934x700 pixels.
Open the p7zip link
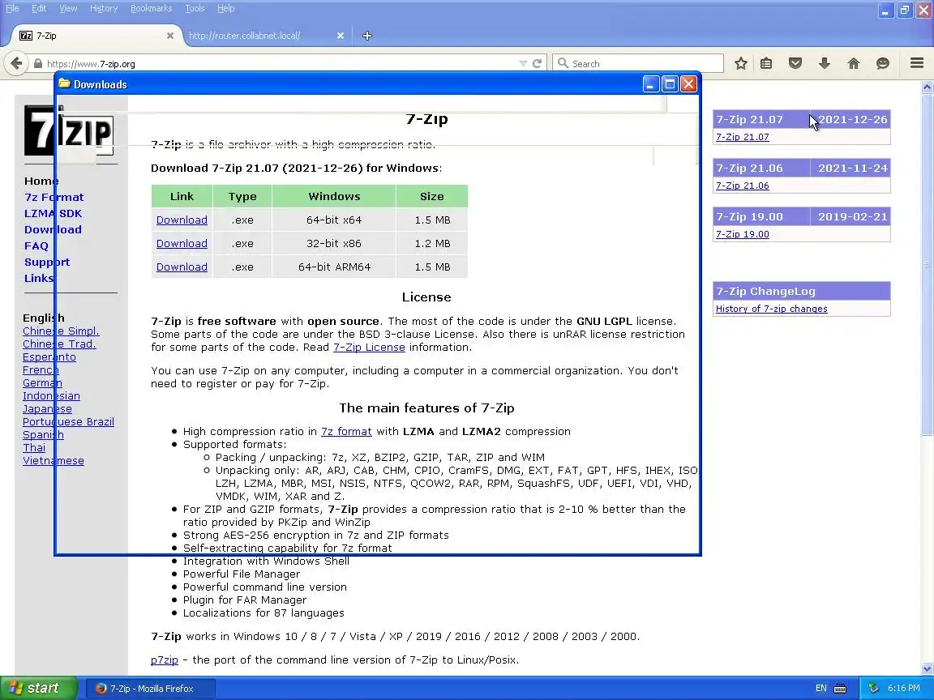click(x=165, y=660)
